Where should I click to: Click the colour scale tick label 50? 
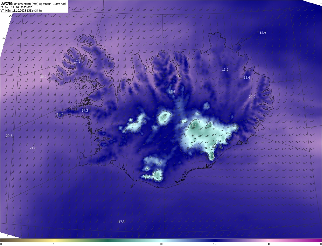point(320,244)
